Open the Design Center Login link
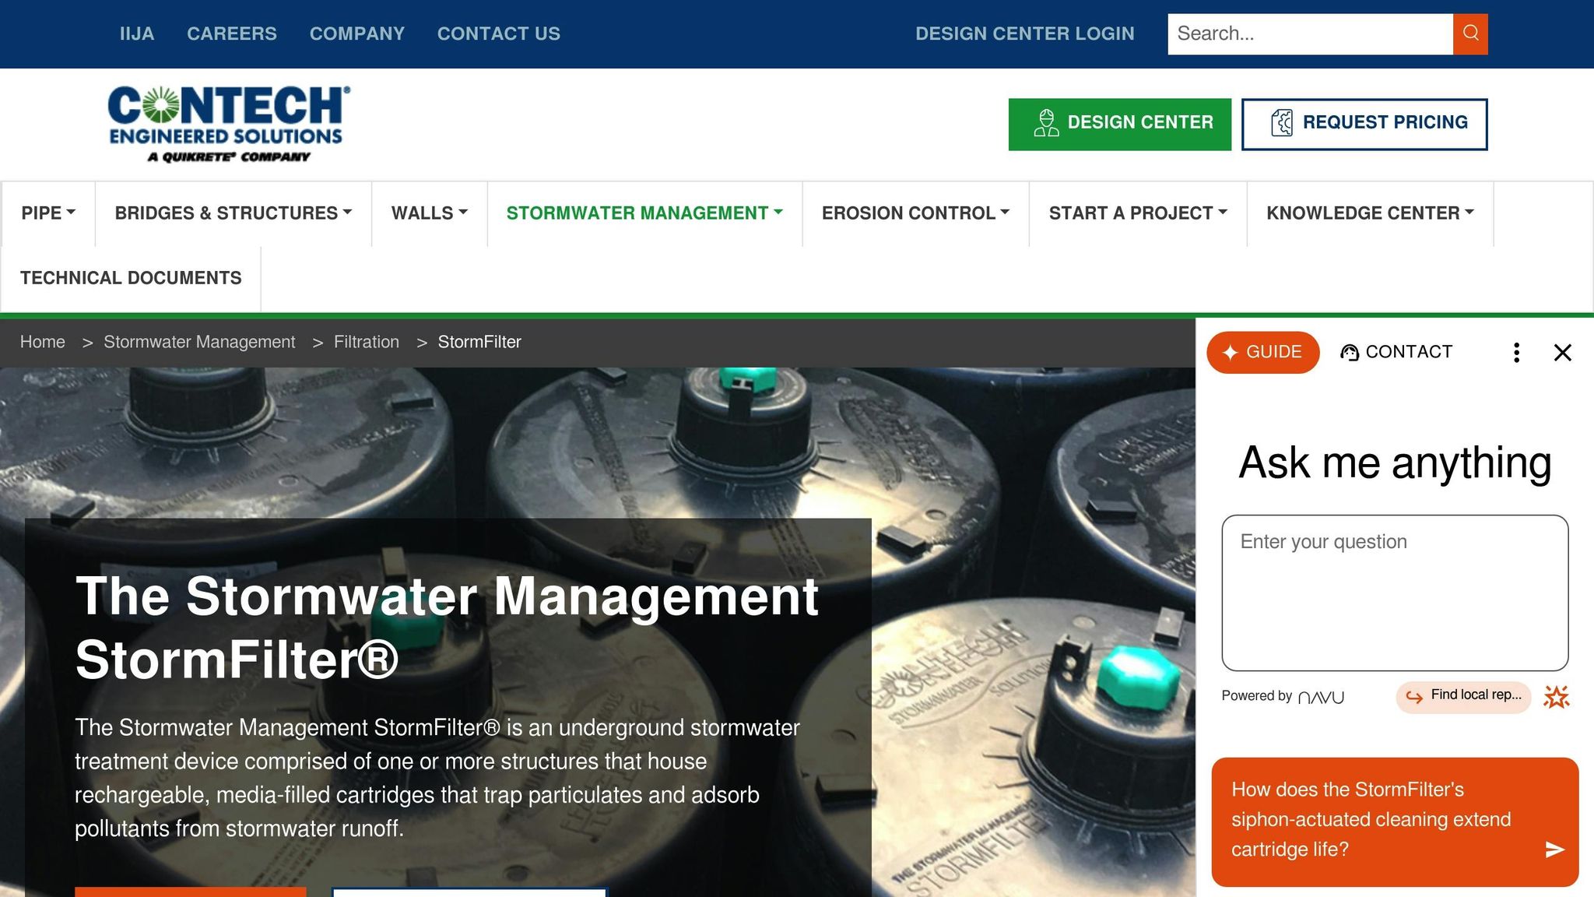 tap(1024, 33)
